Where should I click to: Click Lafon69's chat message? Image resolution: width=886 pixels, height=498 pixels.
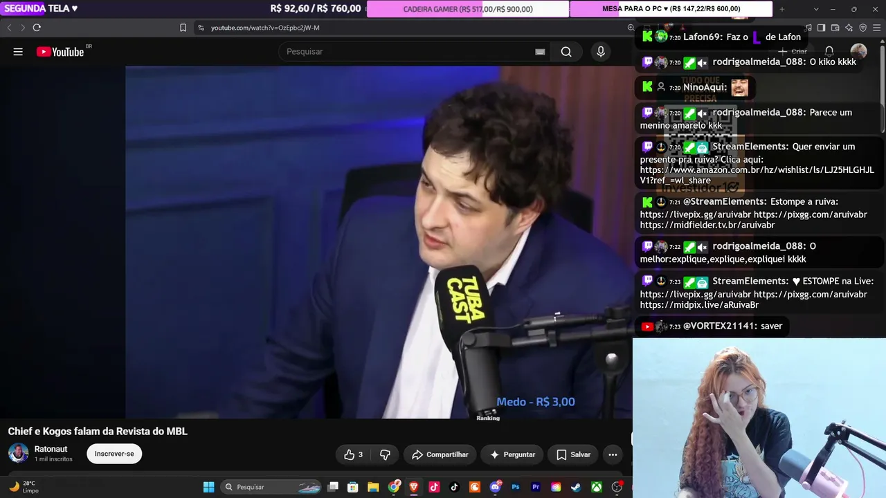(x=723, y=37)
